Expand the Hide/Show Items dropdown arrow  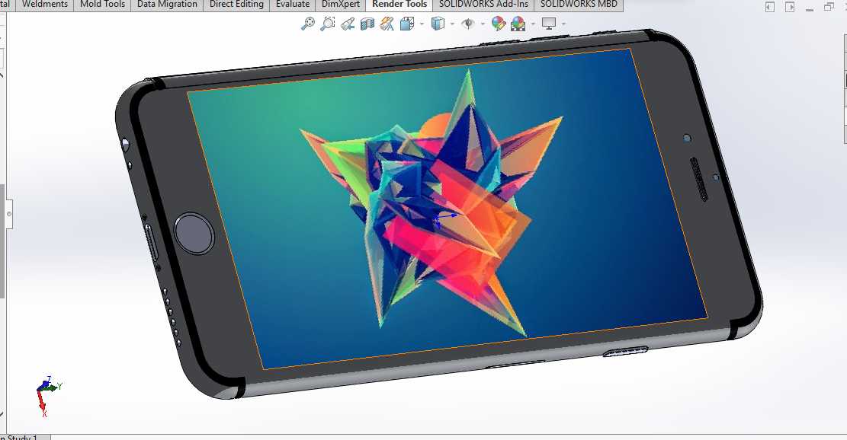[x=483, y=24]
